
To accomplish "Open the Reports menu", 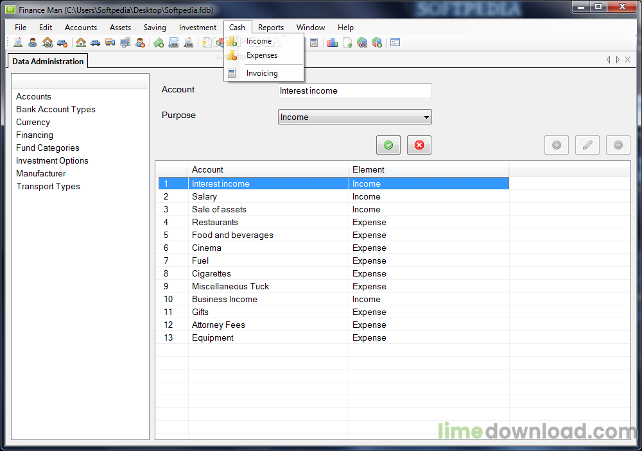I will point(271,28).
